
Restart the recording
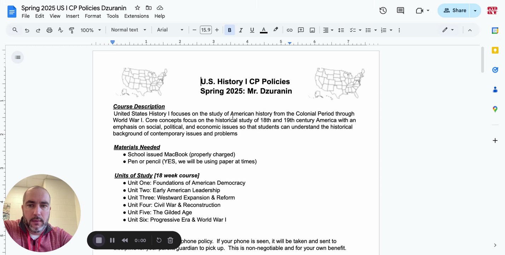(159, 240)
